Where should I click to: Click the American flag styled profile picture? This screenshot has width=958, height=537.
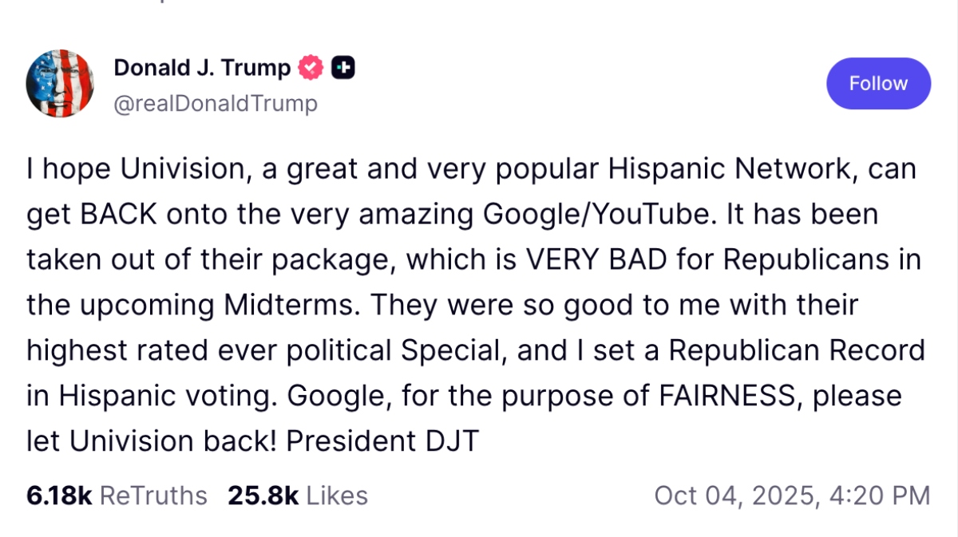(x=60, y=84)
